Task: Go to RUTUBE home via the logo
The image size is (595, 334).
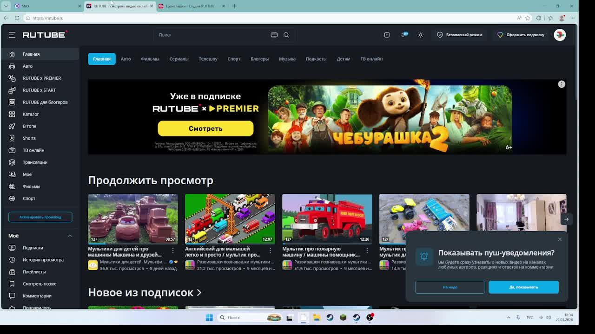Action: point(45,35)
